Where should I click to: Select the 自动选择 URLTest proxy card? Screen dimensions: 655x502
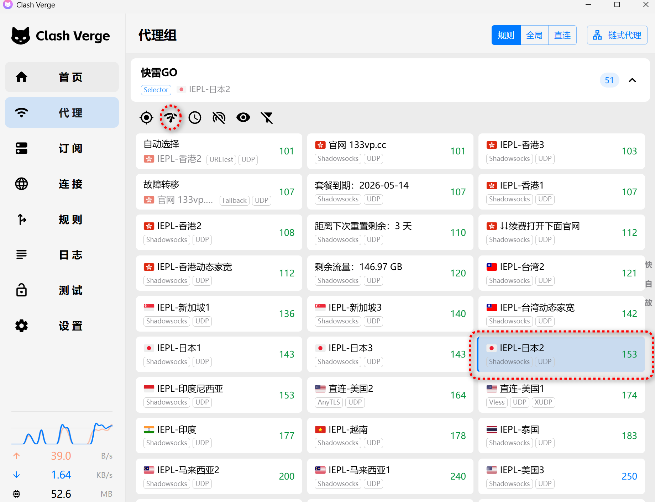coord(219,151)
